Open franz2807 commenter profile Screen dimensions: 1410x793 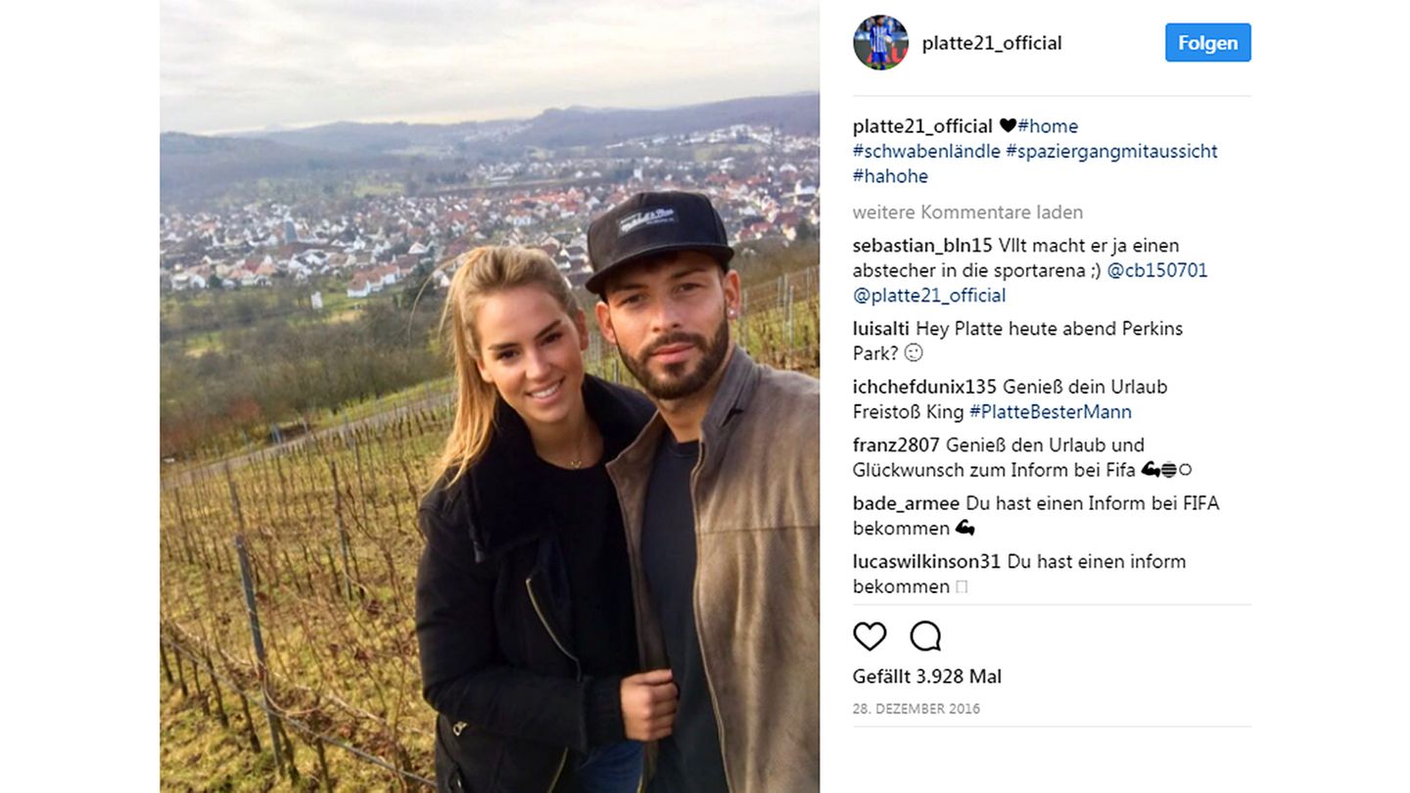(x=896, y=445)
